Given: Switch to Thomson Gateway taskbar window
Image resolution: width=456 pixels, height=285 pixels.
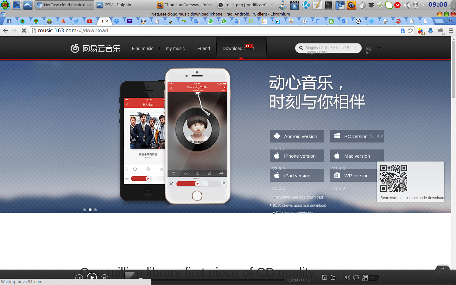Looking at the screenshot, I should click(186, 5).
